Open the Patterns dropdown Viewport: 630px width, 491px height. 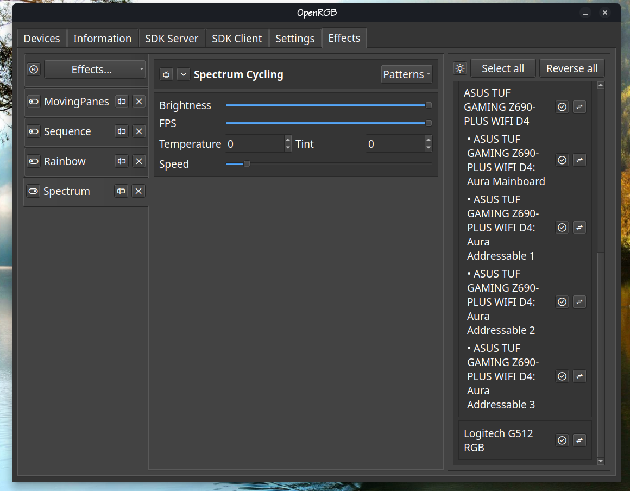(407, 74)
